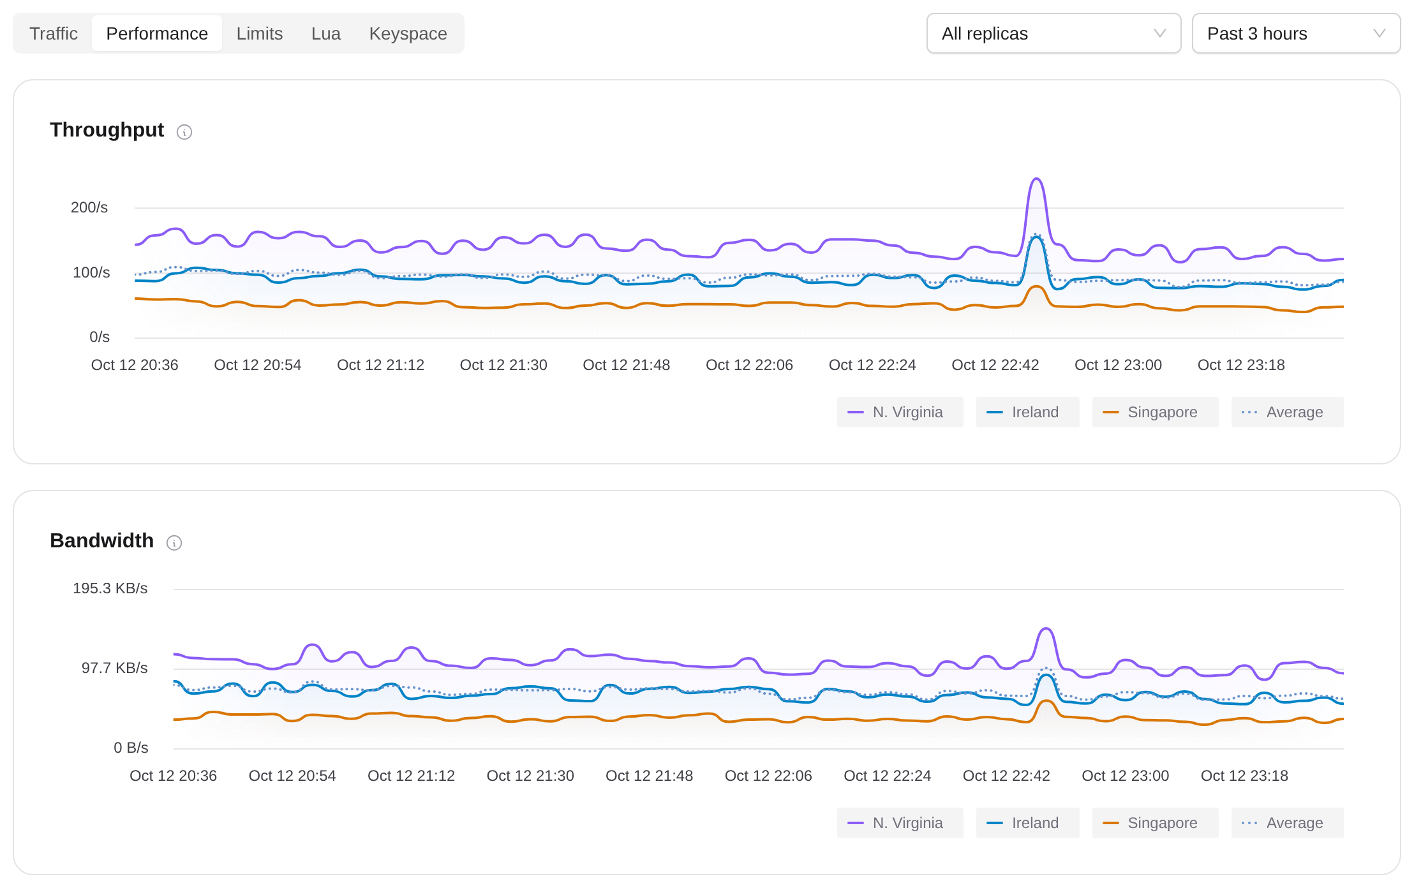This screenshot has height=888, width=1414.
Task: Click the 0 B/s axis label
Action: click(x=131, y=748)
